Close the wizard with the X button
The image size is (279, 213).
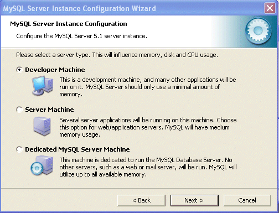tap(270, 8)
